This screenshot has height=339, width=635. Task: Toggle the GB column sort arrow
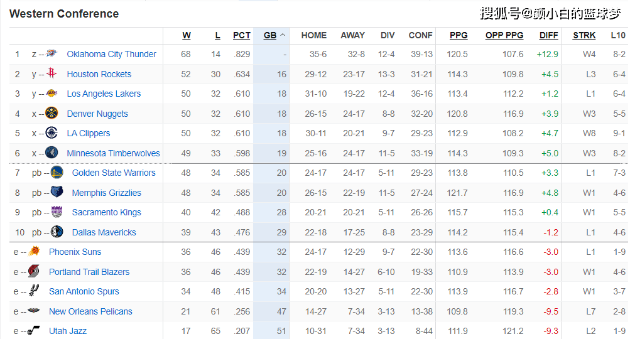[283, 35]
